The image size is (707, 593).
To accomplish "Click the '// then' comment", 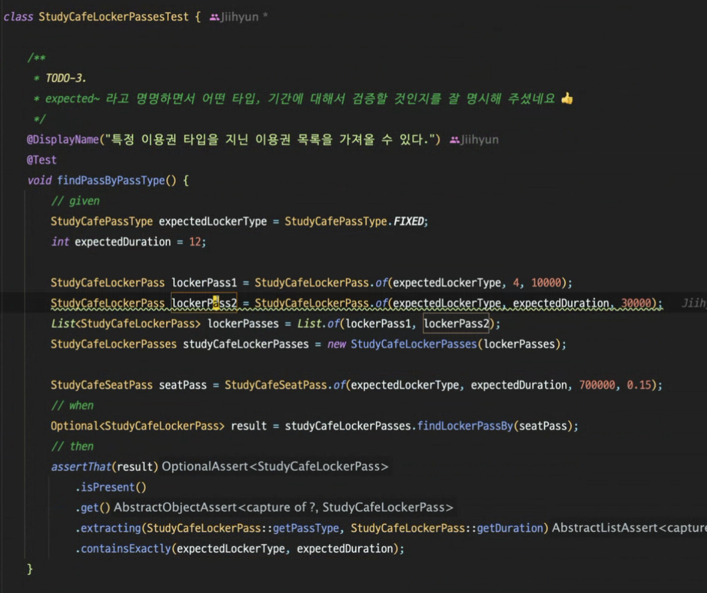I will pyautogui.click(x=72, y=446).
